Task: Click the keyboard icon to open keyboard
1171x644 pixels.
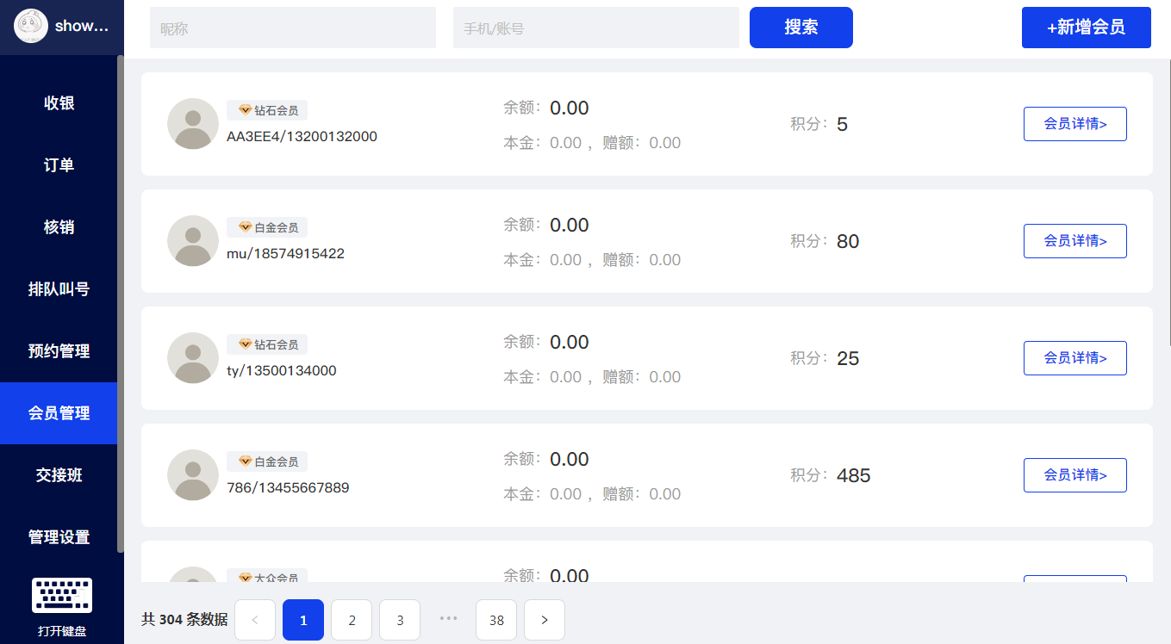Action: point(62,596)
